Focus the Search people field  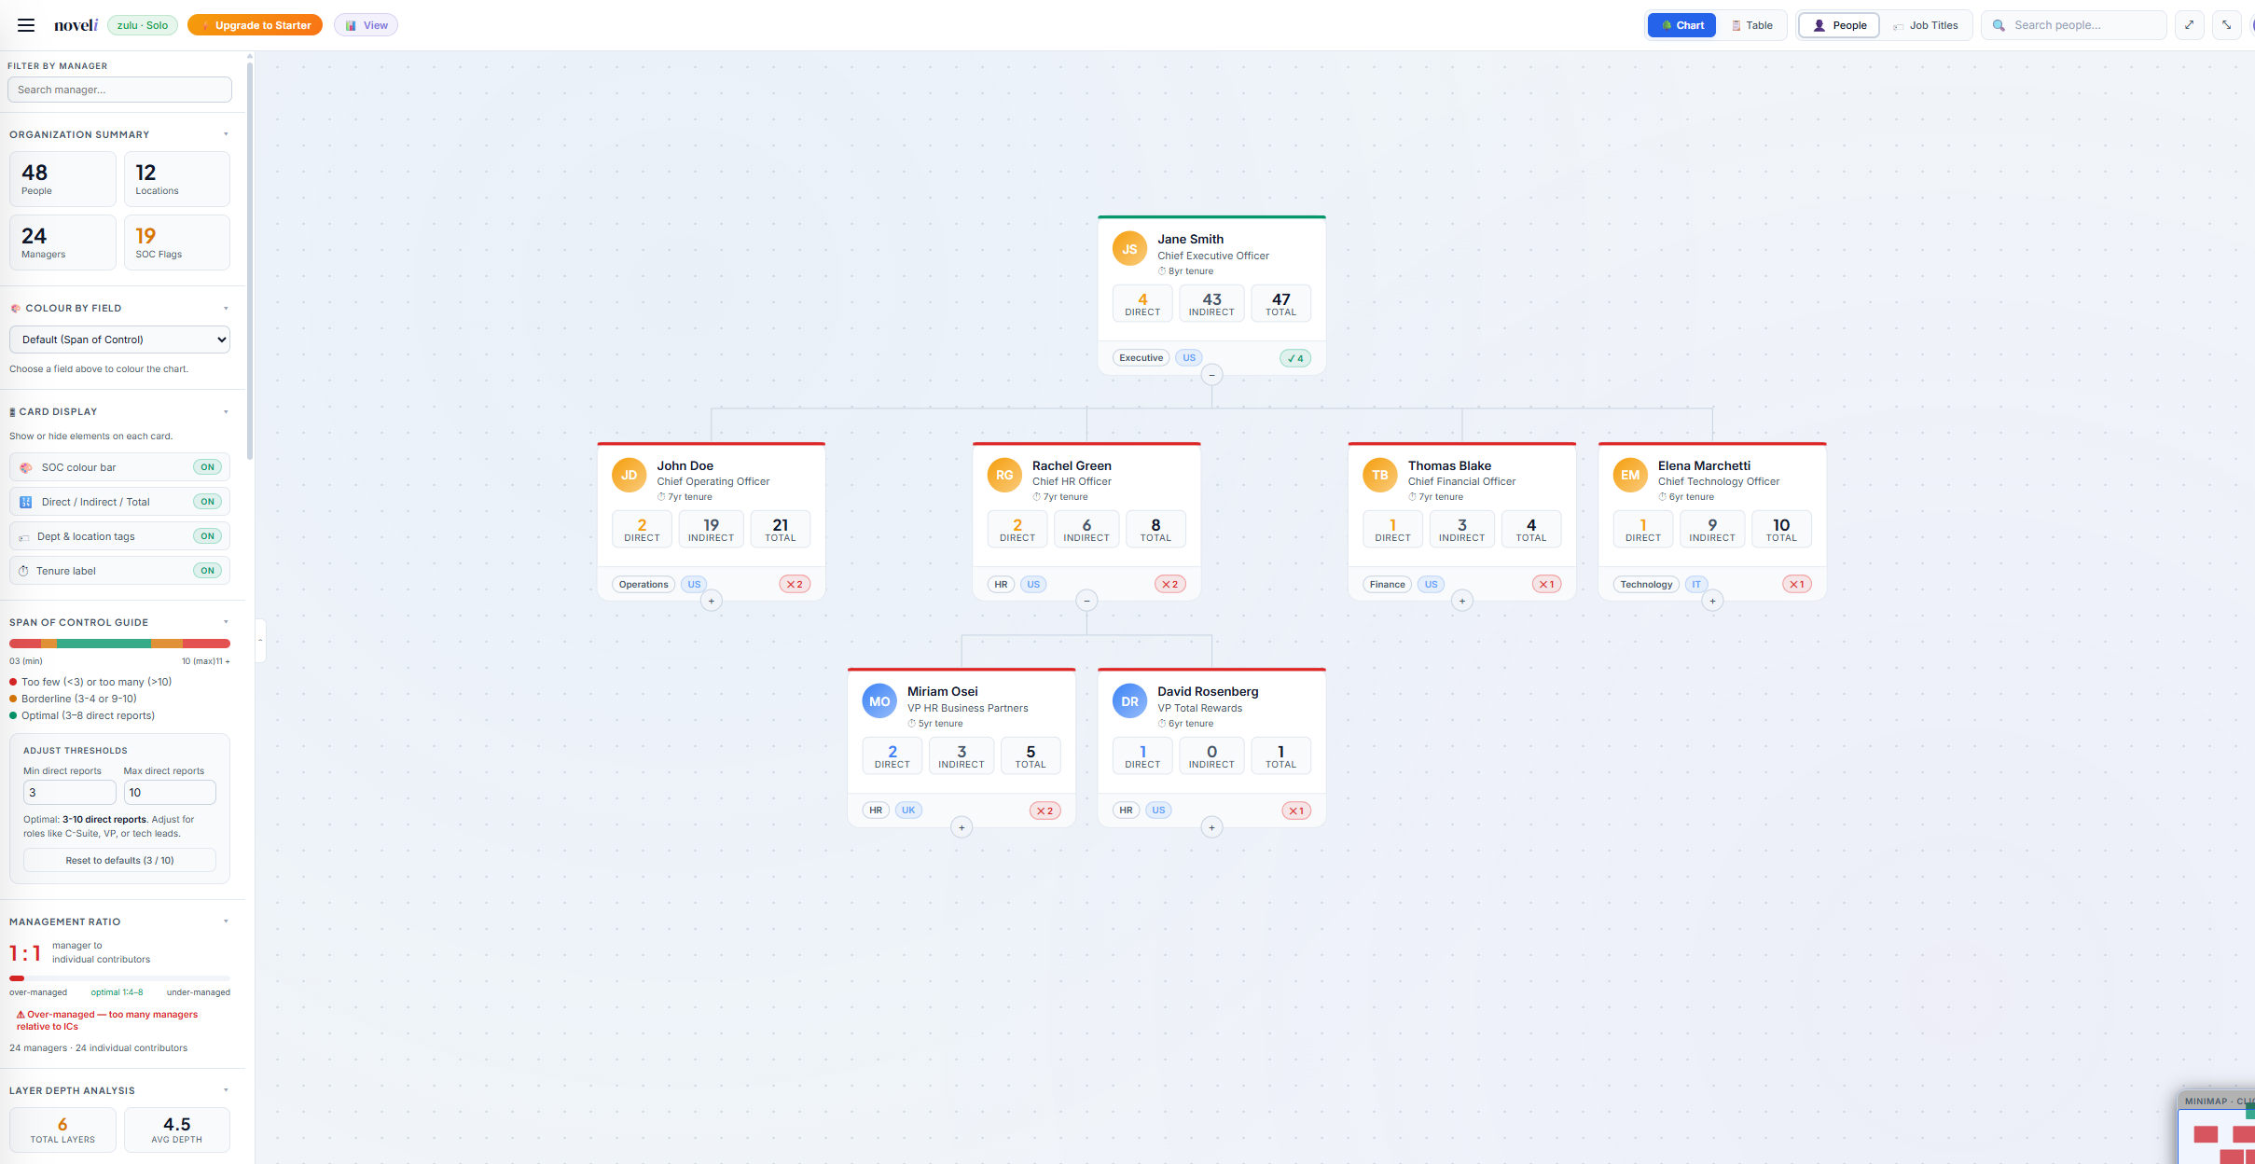[2073, 25]
